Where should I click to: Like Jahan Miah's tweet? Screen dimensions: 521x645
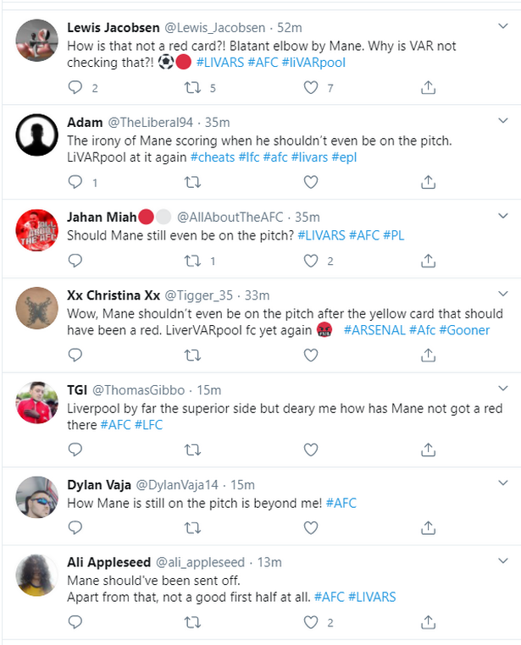(x=311, y=261)
